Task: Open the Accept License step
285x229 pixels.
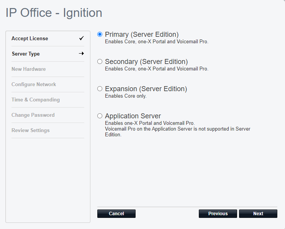Action: [x=48, y=39]
